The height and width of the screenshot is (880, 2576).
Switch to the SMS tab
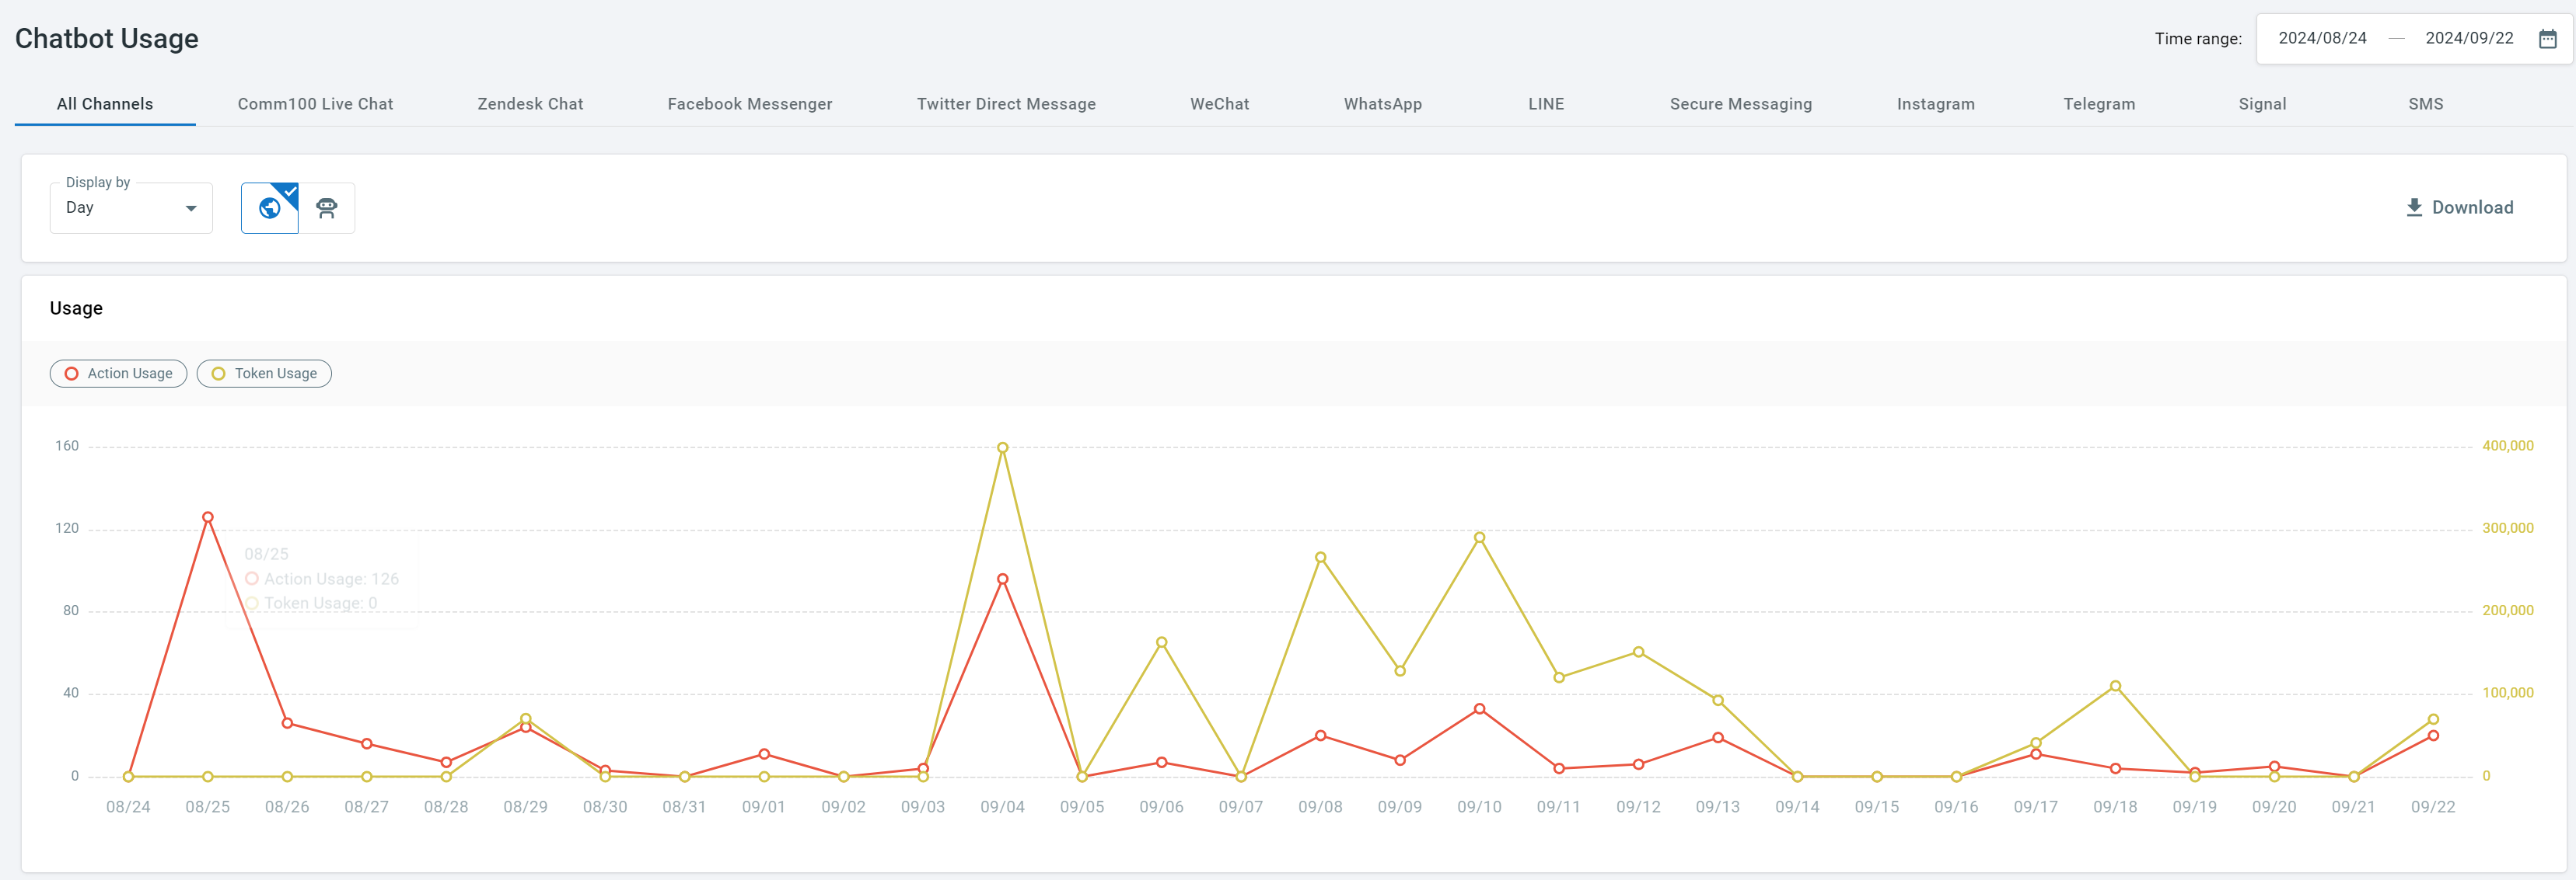[2425, 104]
